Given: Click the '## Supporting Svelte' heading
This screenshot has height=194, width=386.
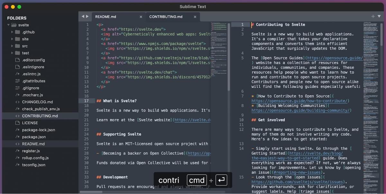Looking at the screenshot, I should pyautogui.click(x=119, y=134).
